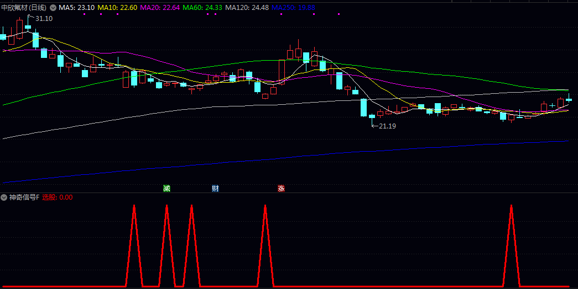Click the last red signal spike on right
The image size is (578, 289).
[511, 206]
